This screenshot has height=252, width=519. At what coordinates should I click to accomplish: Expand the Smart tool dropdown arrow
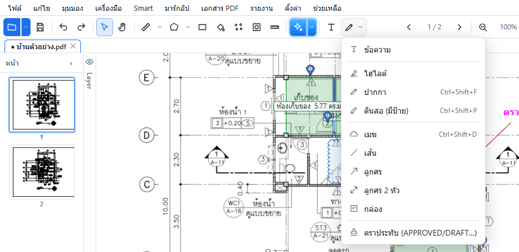click(x=312, y=27)
